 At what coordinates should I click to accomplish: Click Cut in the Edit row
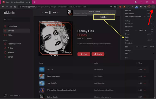tap(137, 47)
